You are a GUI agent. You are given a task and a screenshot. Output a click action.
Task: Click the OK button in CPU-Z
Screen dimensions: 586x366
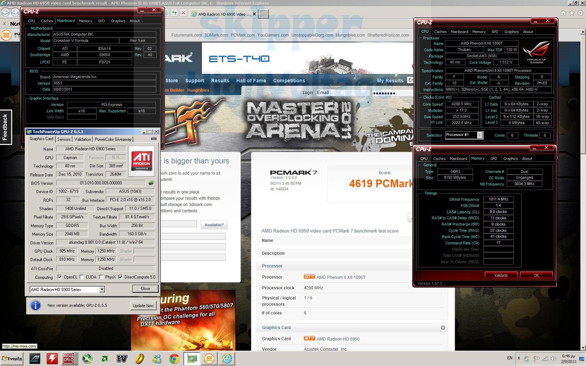536,275
